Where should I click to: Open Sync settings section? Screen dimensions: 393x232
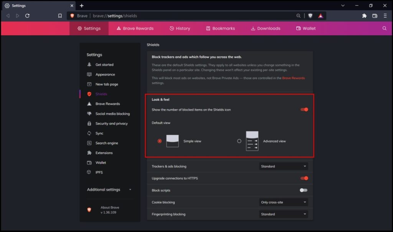point(99,133)
